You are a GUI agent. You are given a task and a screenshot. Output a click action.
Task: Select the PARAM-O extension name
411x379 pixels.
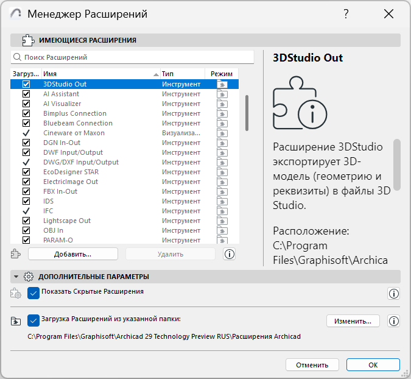pyautogui.click(x=58, y=240)
